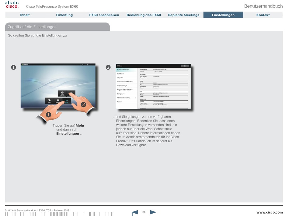289x216 pixels.
Task: Open the www.cisco.com link
Action: (x=270, y=212)
